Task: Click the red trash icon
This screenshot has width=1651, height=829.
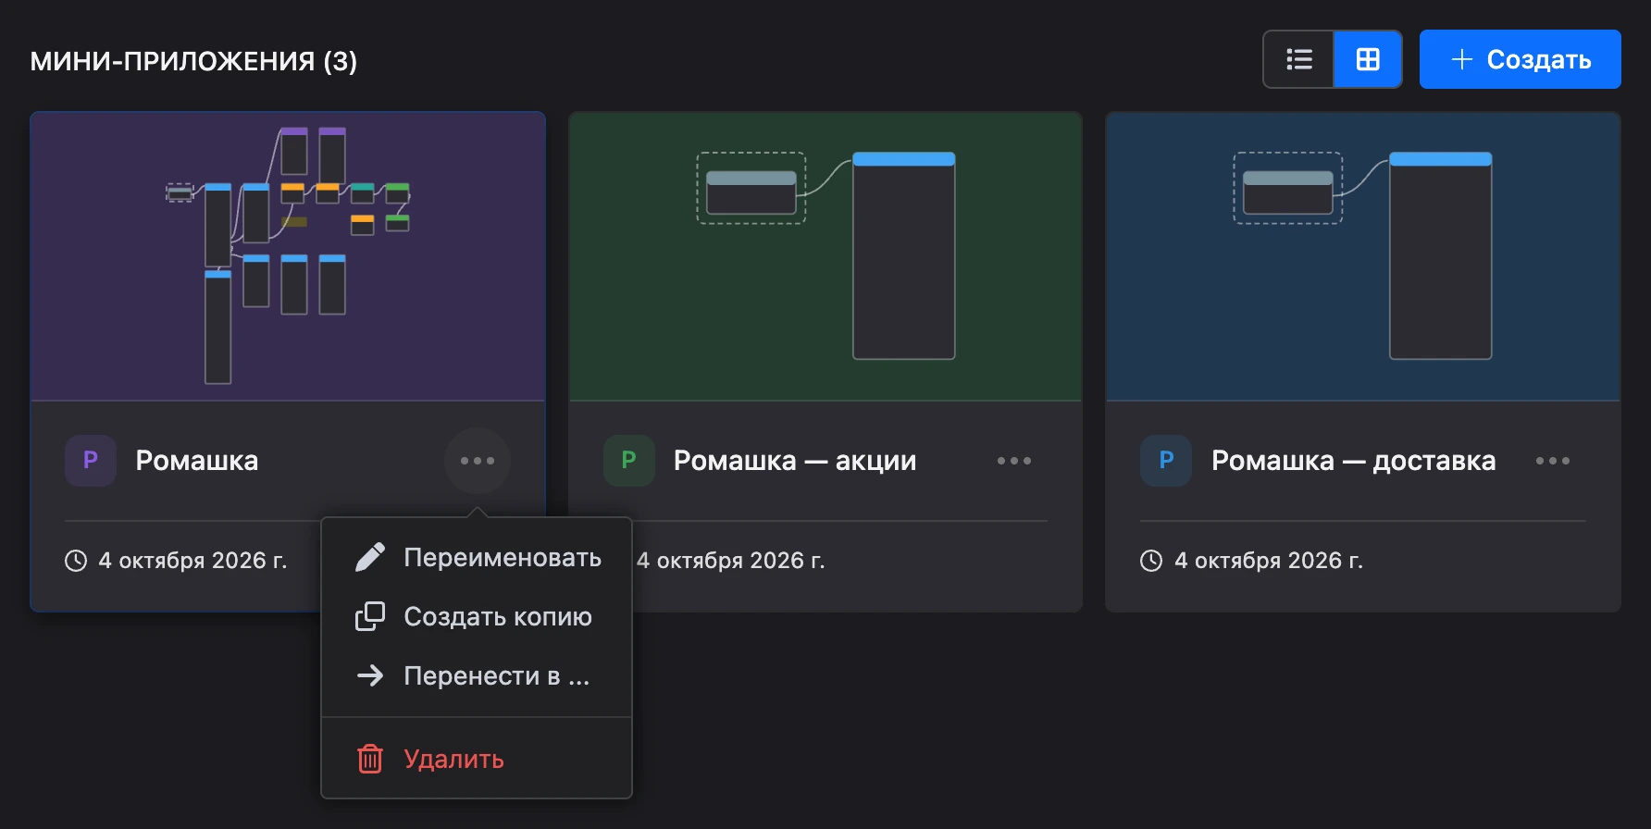Action: coord(370,759)
